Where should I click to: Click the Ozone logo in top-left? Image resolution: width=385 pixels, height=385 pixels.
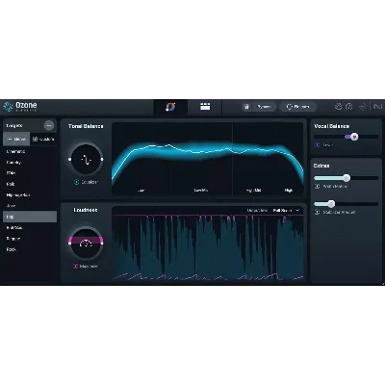(20, 106)
